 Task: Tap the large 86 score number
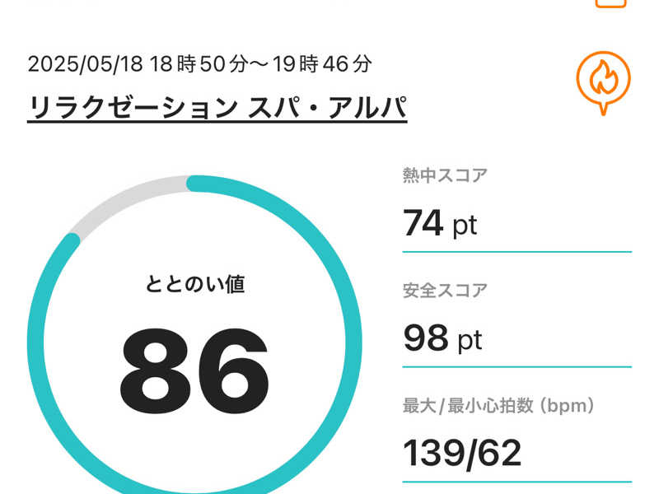(x=194, y=371)
